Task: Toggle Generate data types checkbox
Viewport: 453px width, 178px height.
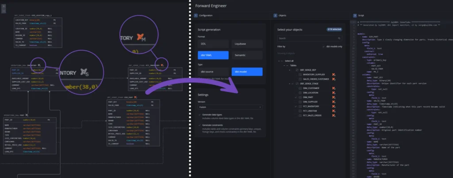Action: pyautogui.click(x=200, y=115)
